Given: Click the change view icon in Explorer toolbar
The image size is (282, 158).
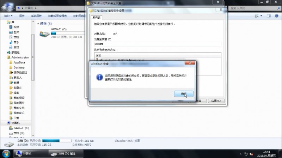Looking at the screenshot, I should (x=257, y=16).
